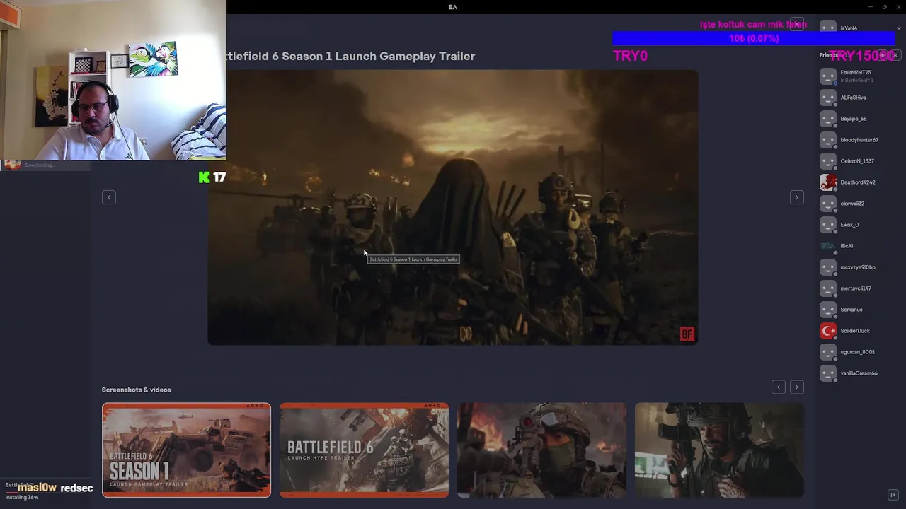Open friend name vanillaCream66
Screen dimensions: 906x509
859,373
